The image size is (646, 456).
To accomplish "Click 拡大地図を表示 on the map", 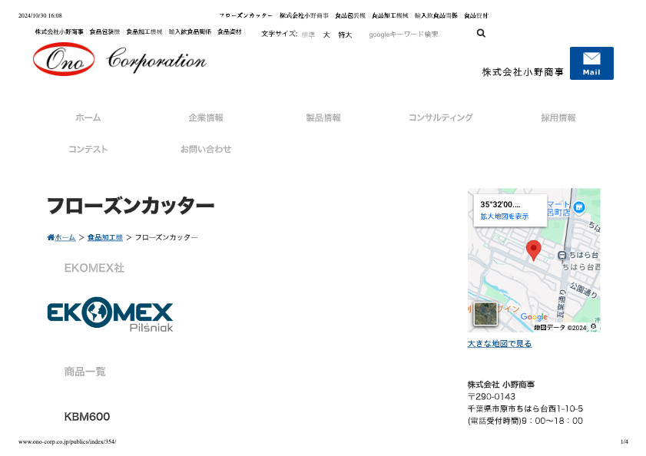I will [504, 216].
